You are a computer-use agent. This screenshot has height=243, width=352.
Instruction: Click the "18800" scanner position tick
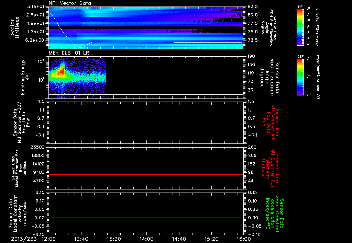click(37, 155)
